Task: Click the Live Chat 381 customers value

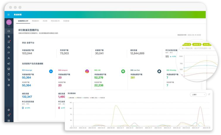Action: [x=132, y=77]
